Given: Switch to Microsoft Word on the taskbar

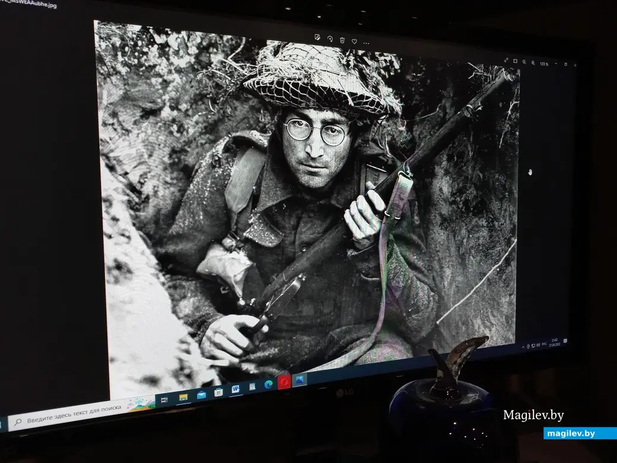Looking at the screenshot, I should pos(235,389).
